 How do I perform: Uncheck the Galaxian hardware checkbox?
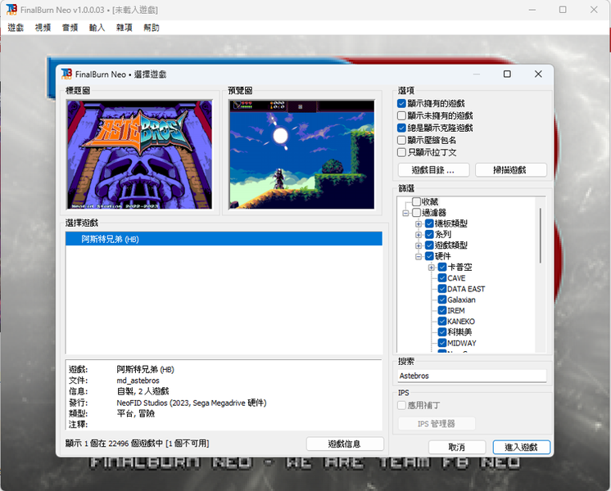pos(442,300)
